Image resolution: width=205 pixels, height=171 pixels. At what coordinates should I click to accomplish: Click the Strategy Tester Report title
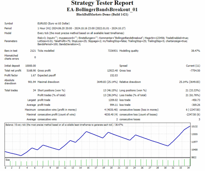[102, 4]
